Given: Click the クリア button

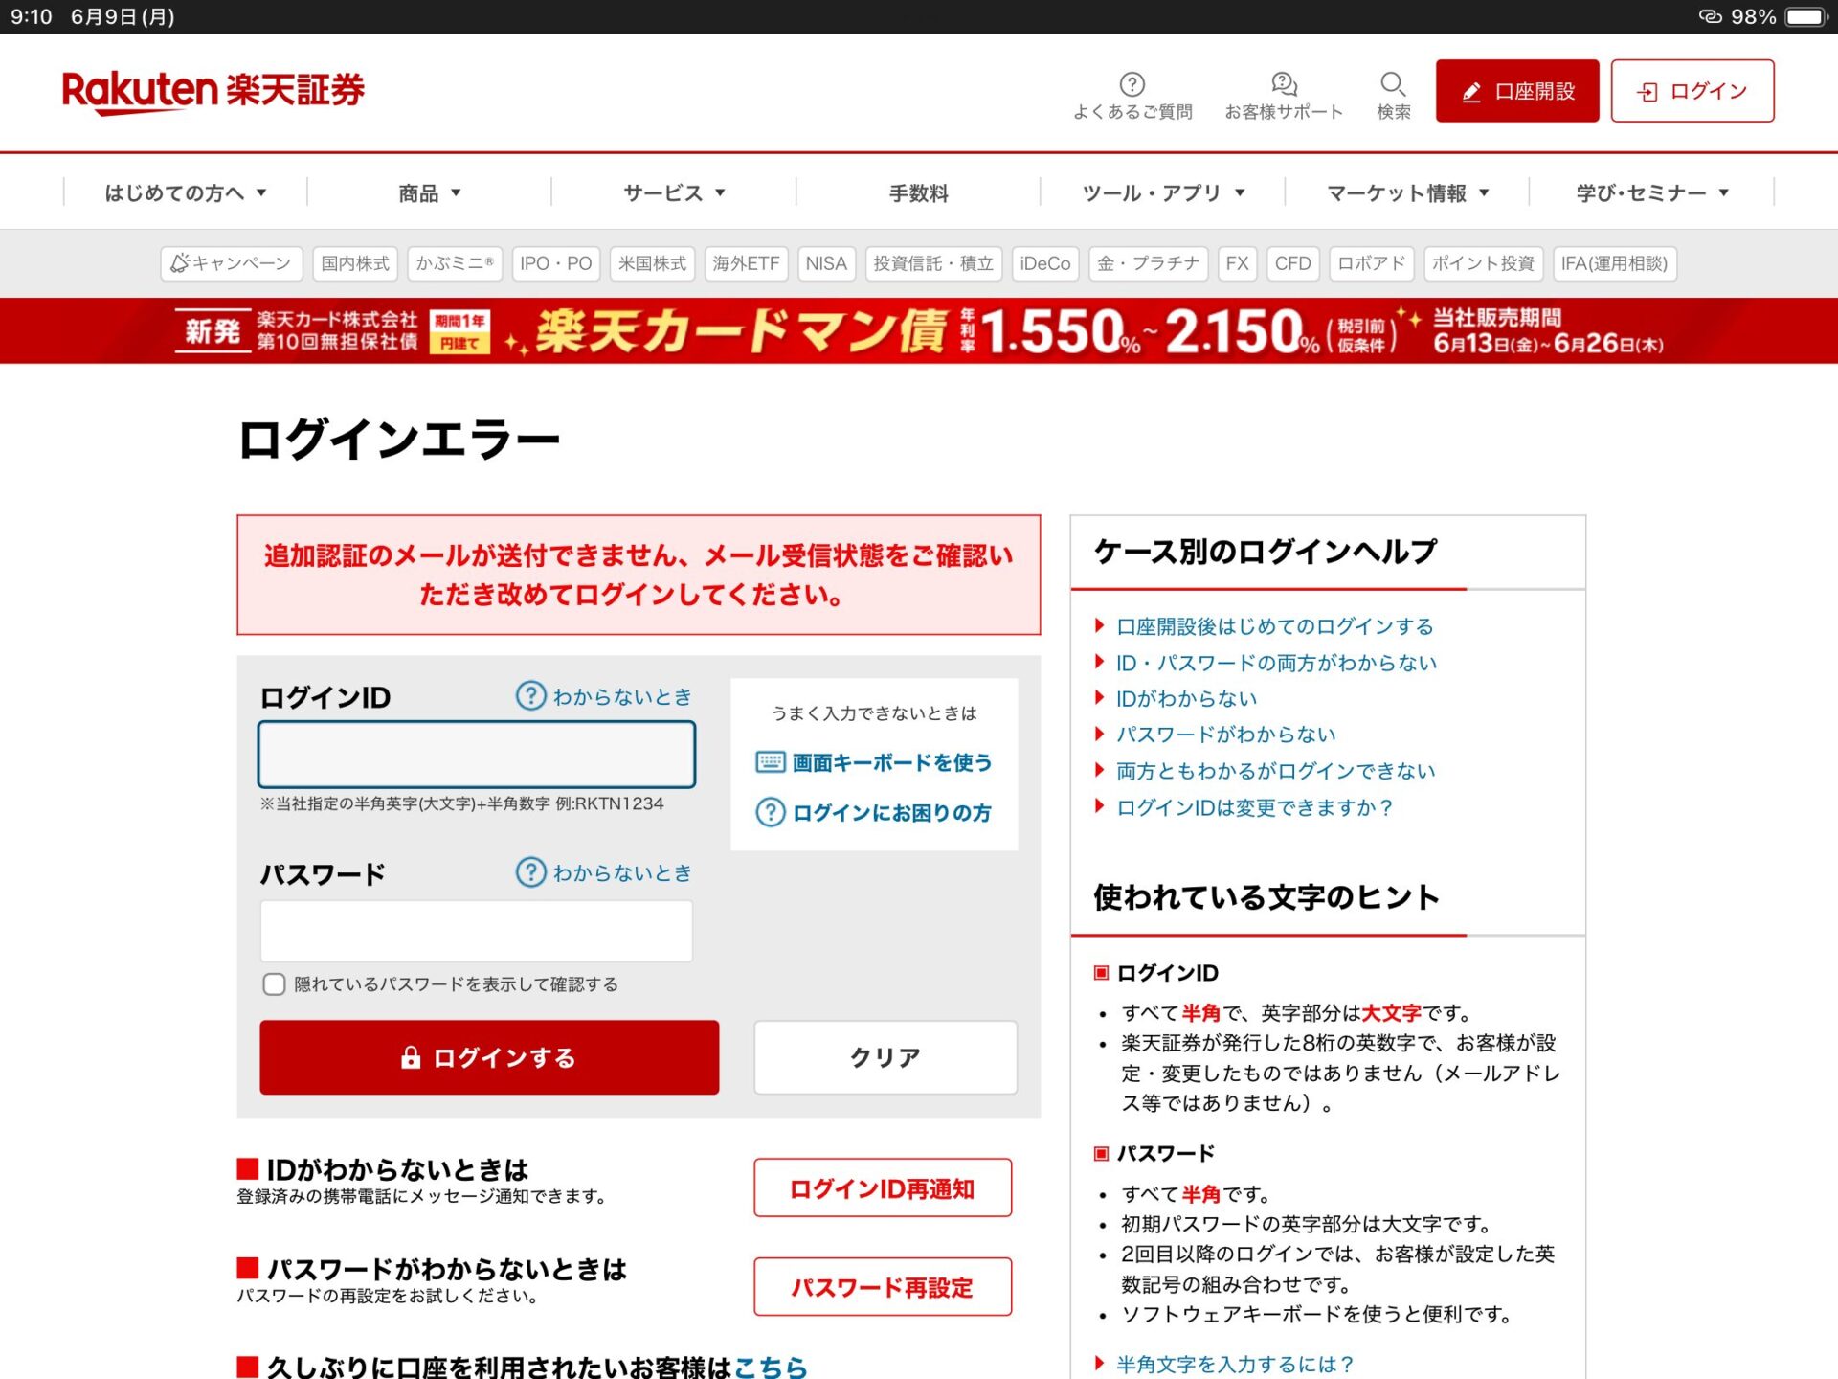Looking at the screenshot, I should 885,1057.
